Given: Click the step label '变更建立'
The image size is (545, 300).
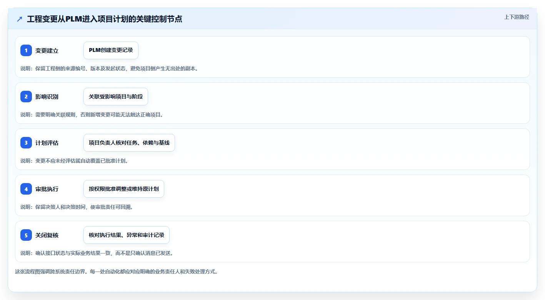Looking at the screenshot, I should (x=47, y=51).
